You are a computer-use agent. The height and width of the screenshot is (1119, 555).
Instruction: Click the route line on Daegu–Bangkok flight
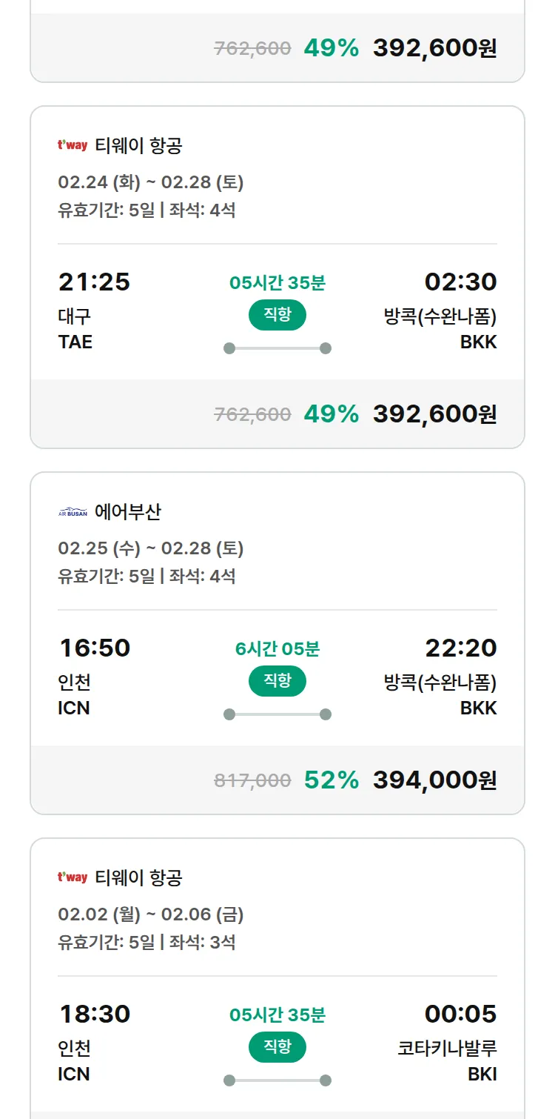277,348
